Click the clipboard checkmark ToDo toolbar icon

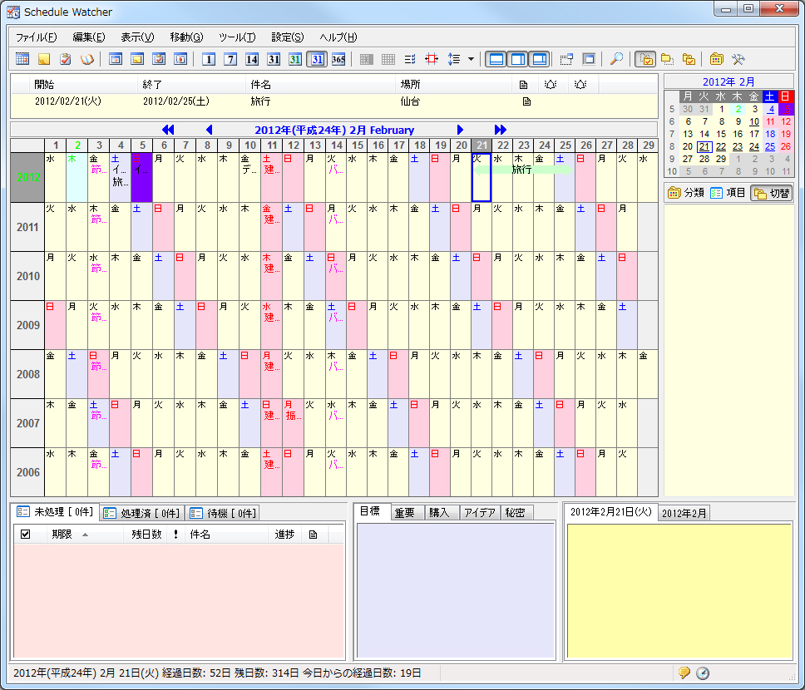65,59
